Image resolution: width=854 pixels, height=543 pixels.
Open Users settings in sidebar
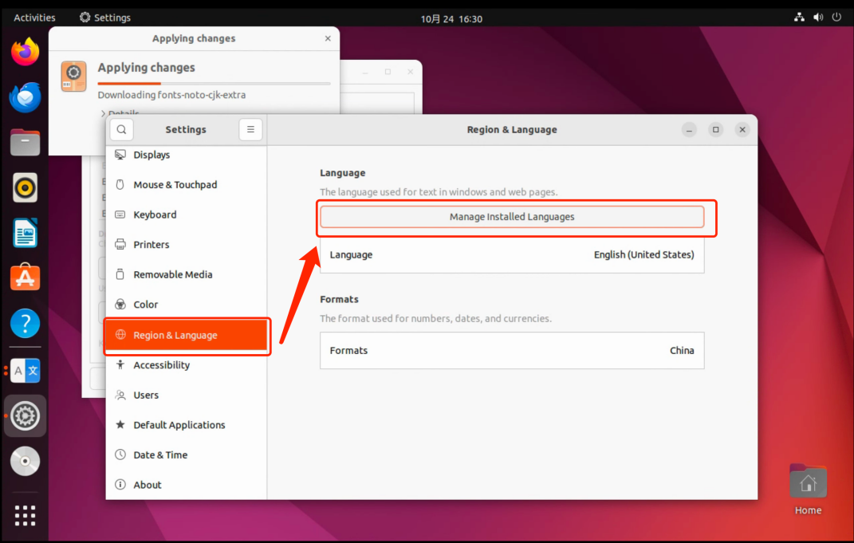pos(187,395)
